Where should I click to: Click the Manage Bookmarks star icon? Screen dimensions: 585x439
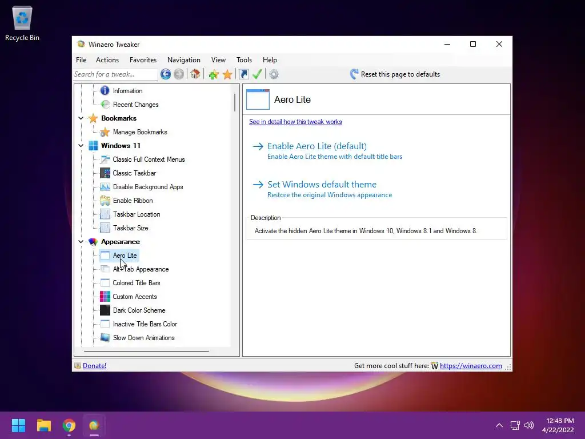point(105,132)
